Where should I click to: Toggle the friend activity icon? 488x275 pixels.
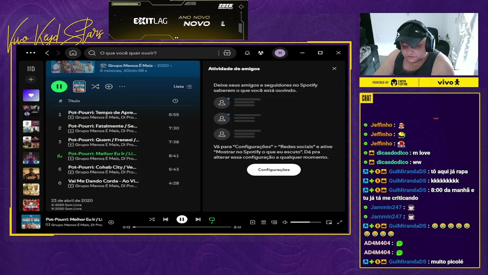click(260, 53)
